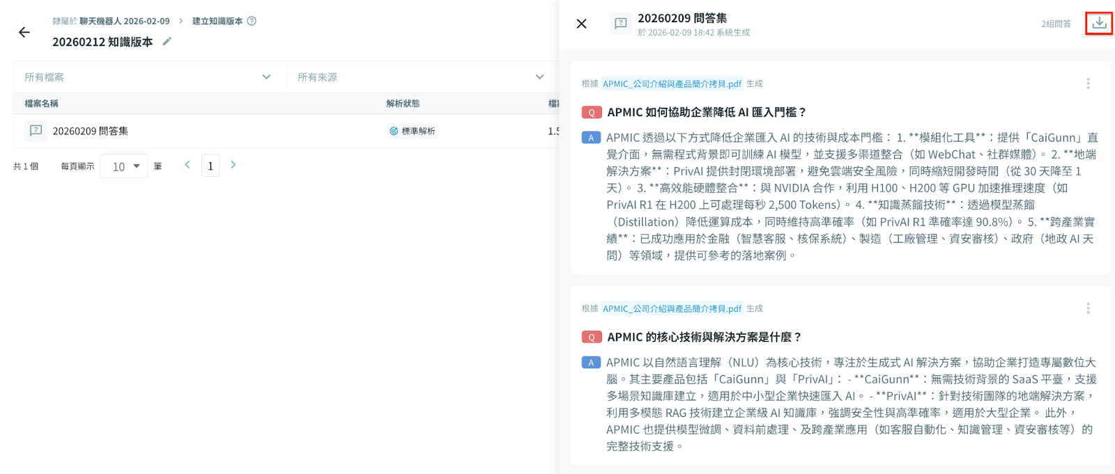Click the pencil edit icon beside version name
Screen dimensions: 1115x474
[167, 42]
